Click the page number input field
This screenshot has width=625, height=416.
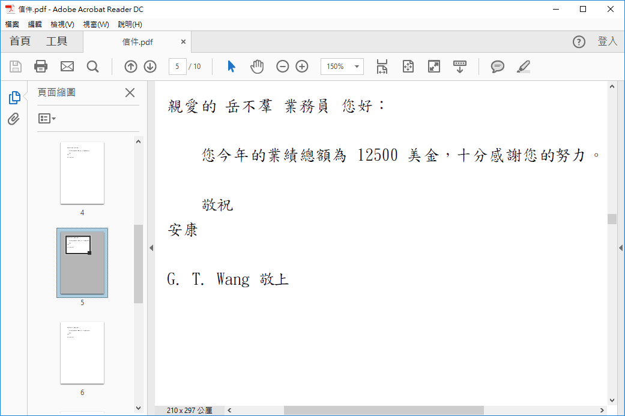[177, 67]
